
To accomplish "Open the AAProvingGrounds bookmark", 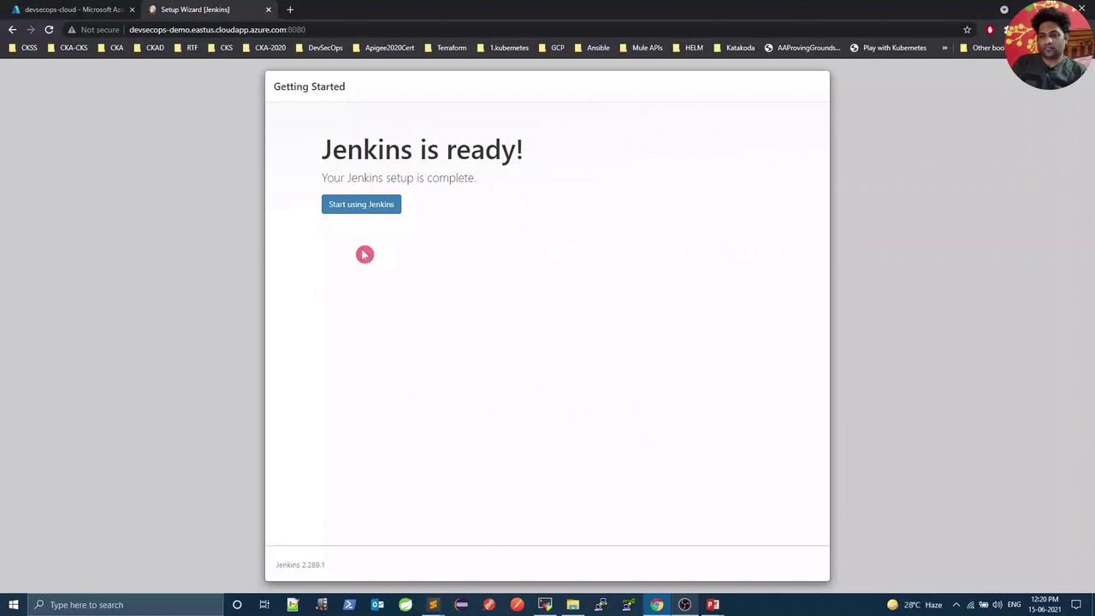I will point(802,48).
